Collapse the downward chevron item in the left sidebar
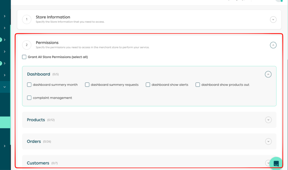This screenshot has width=288, height=170. tap(4, 87)
